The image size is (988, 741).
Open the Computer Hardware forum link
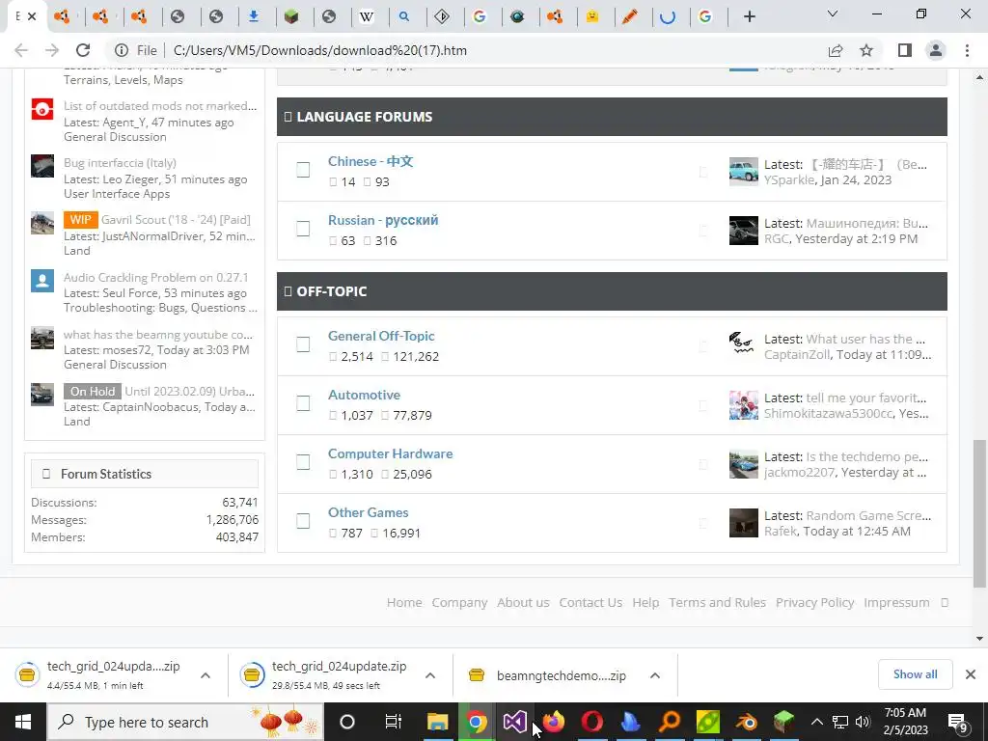click(x=390, y=453)
